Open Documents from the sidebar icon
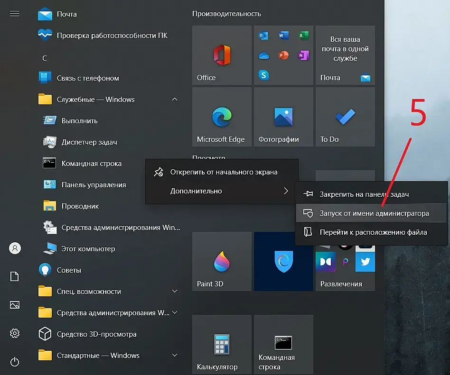 [x=15, y=276]
